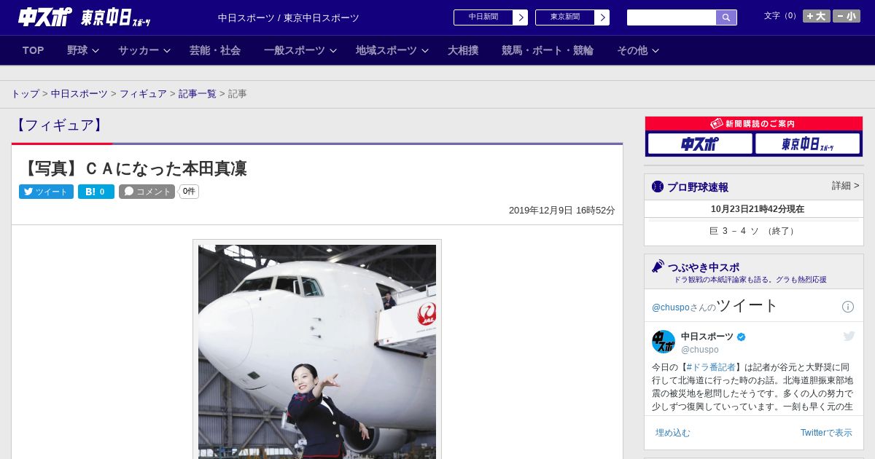The image size is (875, 459).
Task: Click the 巨 3 − 4 ソ score row
Action: 754,231
